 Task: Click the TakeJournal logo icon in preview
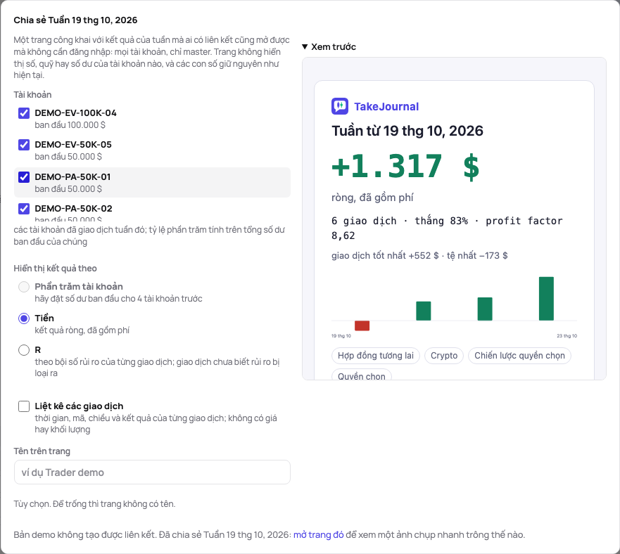click(340, 106)
